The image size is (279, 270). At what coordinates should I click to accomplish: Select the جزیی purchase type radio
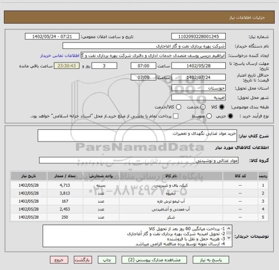[230, 116]
